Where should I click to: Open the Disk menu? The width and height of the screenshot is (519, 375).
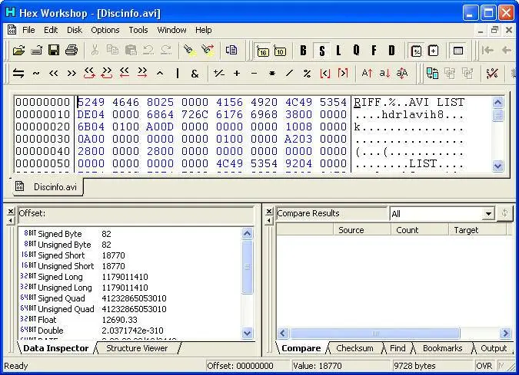(75, 30)
